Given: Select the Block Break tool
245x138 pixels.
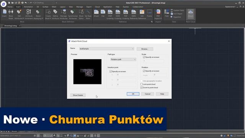Looking at the screenshot, I should pos(11,14).
